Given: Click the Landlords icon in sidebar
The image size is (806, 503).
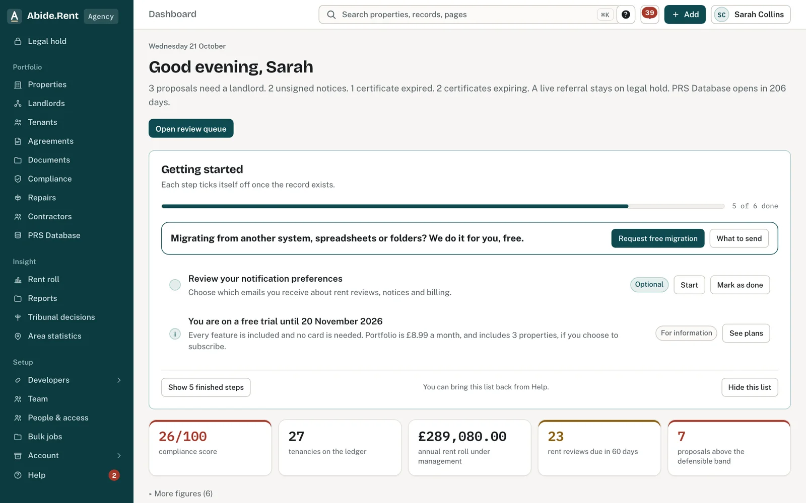Looking at the screenshot, I should coord(18,104).
